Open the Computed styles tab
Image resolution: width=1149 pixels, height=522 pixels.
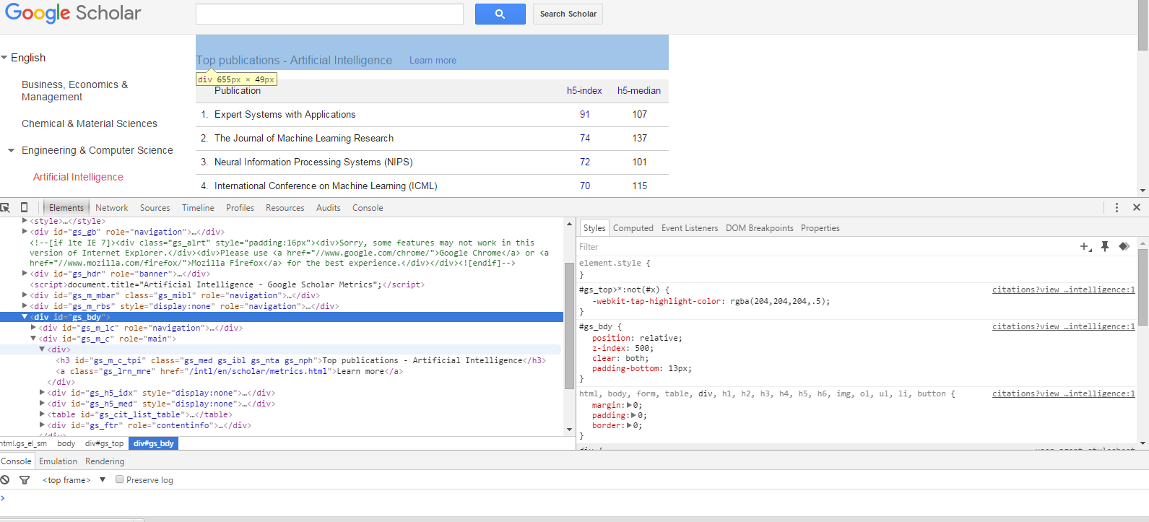[x=633, y=228]
